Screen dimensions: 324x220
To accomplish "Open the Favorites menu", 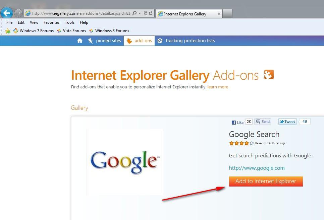I will point(51,22).
